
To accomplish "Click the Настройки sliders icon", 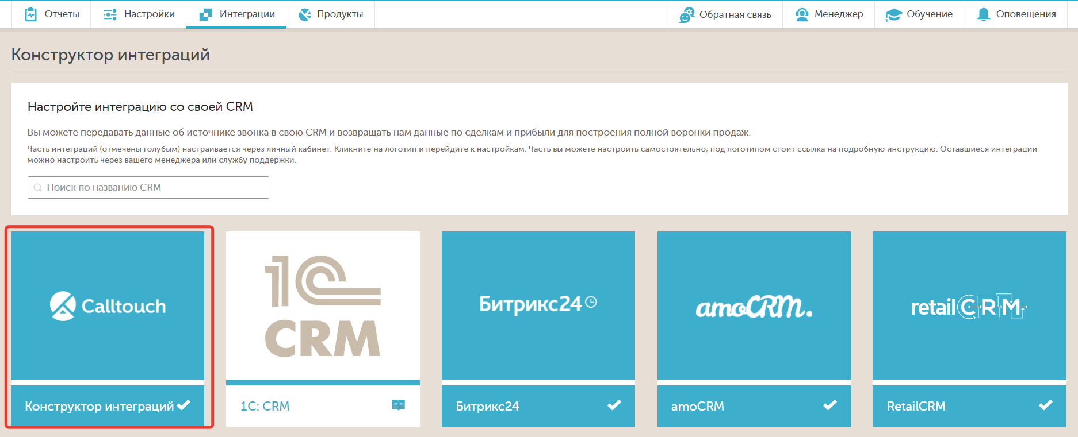I will (110, 14).
